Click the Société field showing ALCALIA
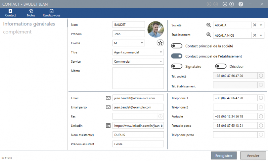The image size is (268, 161). pyautogui.click(x=232, y=25)
